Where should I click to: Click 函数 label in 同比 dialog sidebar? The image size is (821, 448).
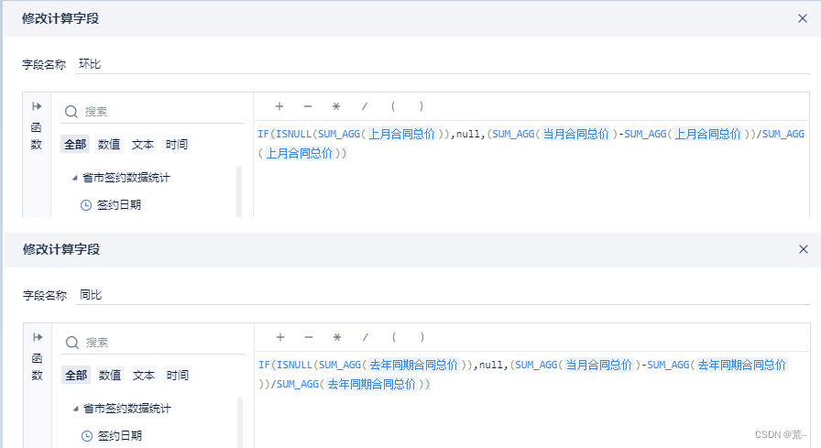[38, 366]
